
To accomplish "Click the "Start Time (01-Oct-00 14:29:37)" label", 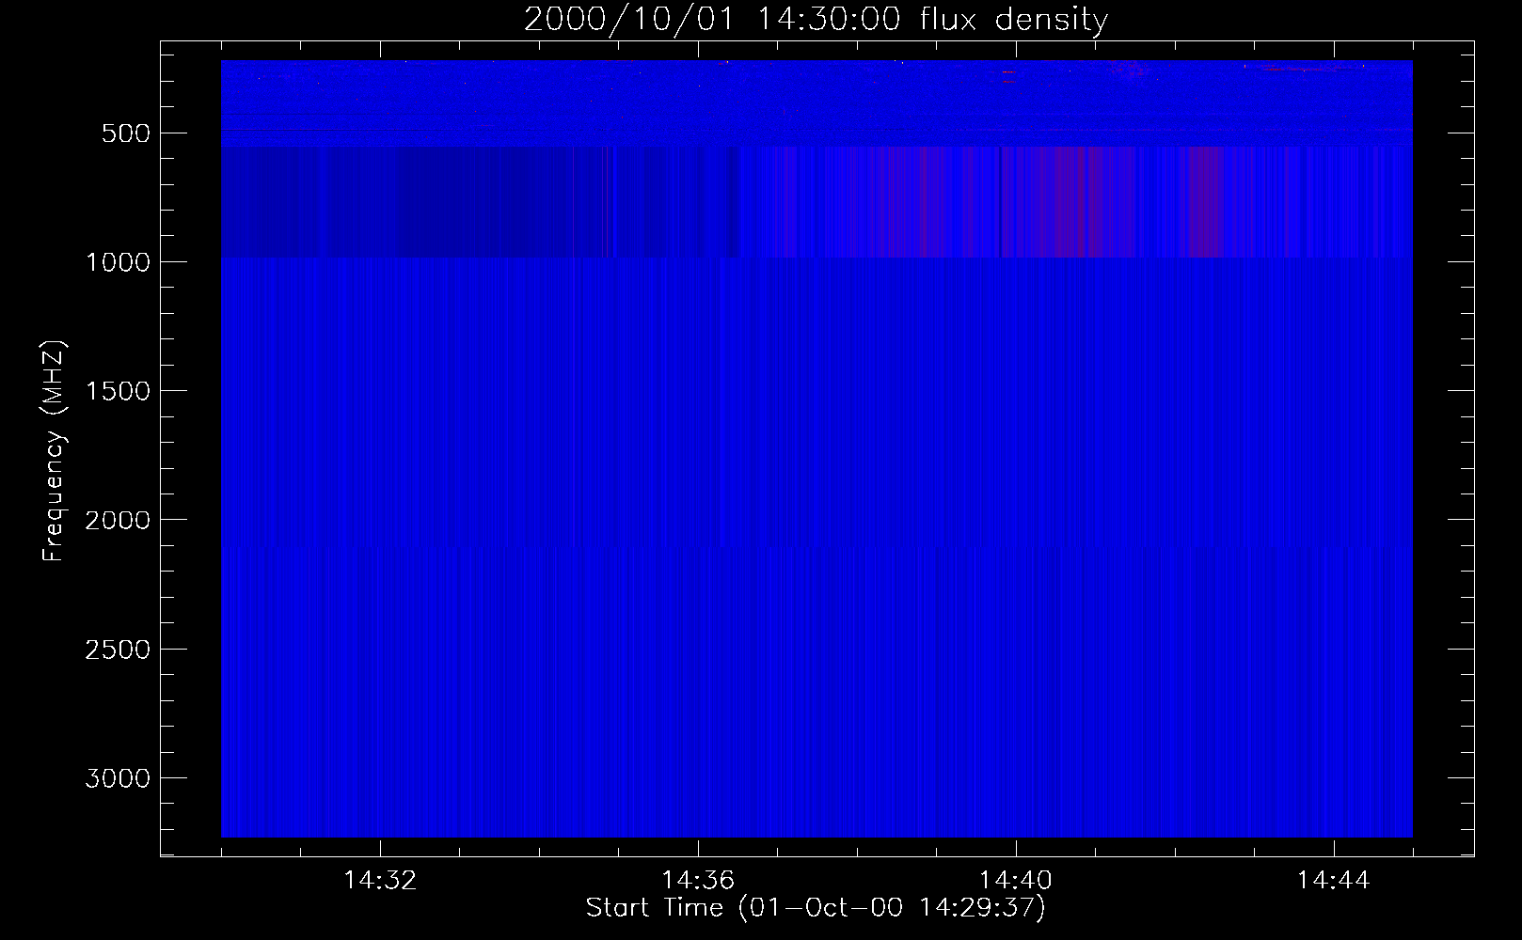I will click(816, 908).
